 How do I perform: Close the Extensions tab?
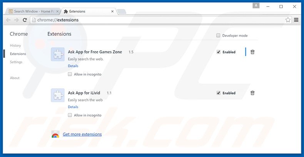point(112,12)
